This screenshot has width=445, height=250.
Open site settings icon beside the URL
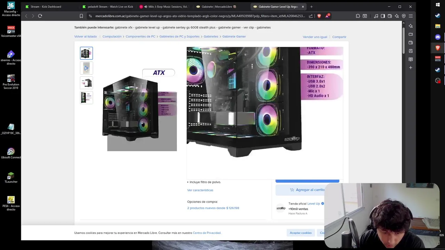90,16
